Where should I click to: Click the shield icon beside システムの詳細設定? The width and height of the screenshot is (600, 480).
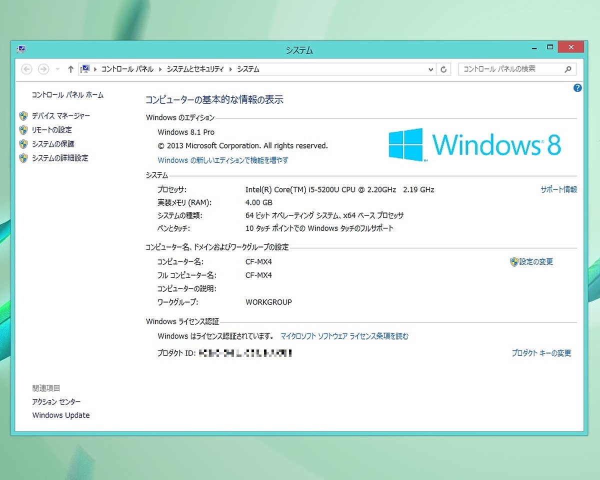point(23,158)
